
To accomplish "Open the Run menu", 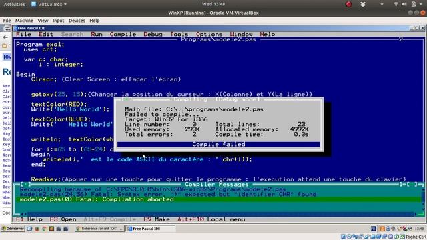I will click(x=97, y=34).
